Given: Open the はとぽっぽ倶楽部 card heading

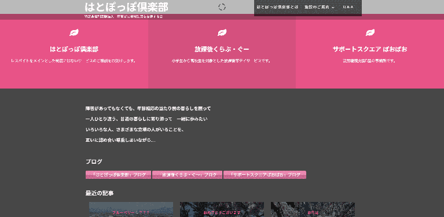Looking at the screenshot, I should (74, 49).
